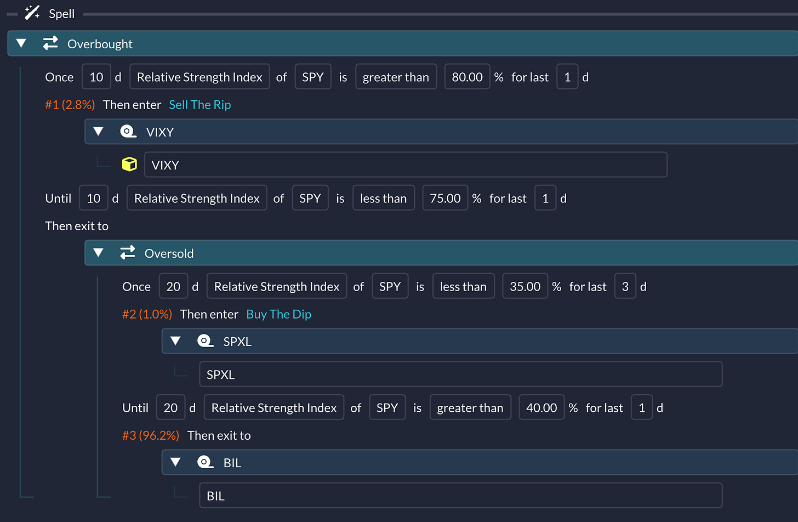Screen dimensions: 798x522
Task: Click the Spell section heading
Action: pos(61,14)
